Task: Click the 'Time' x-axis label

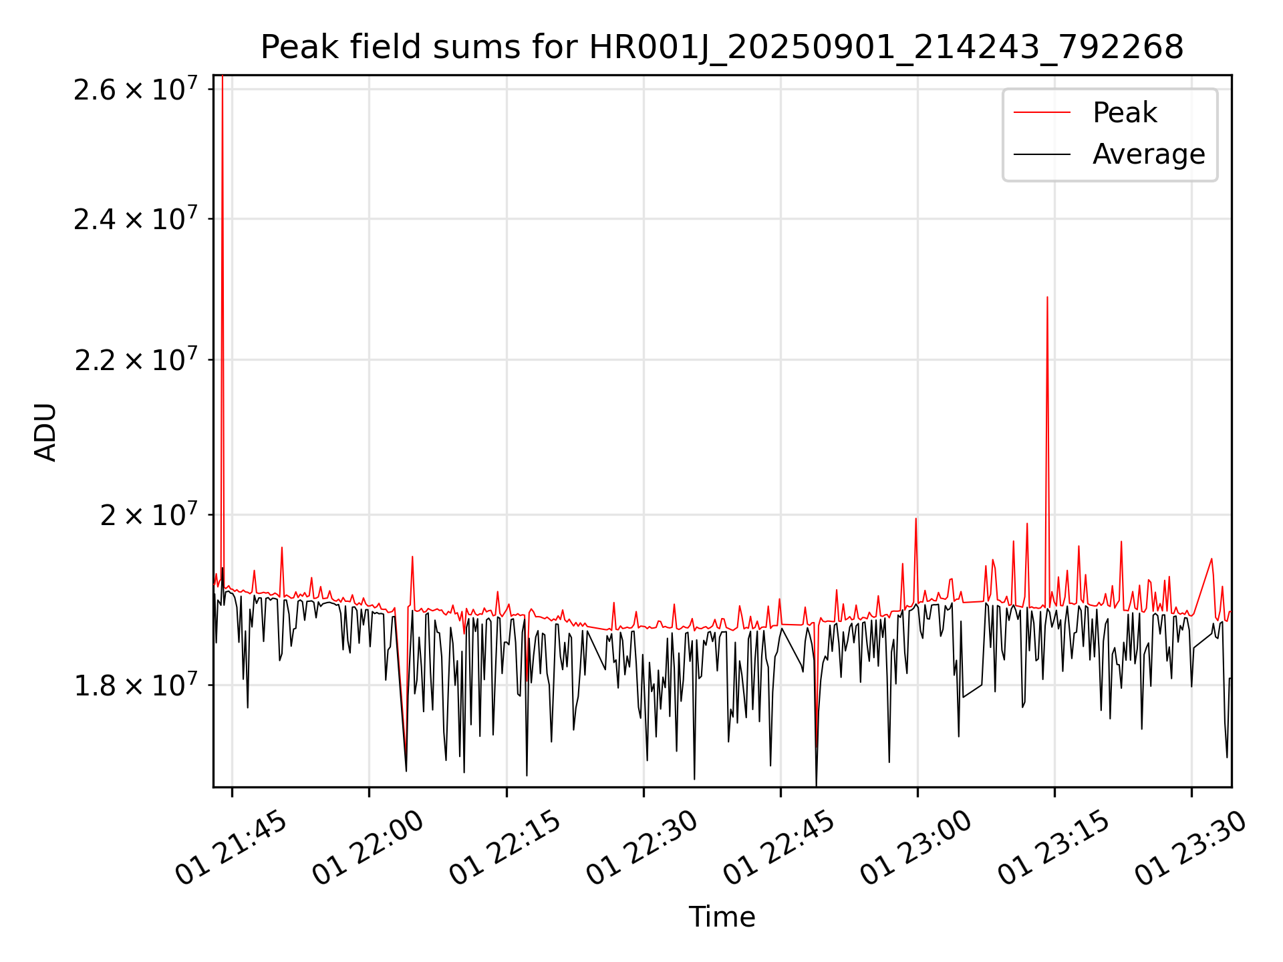Action: (x=722, y=917)
